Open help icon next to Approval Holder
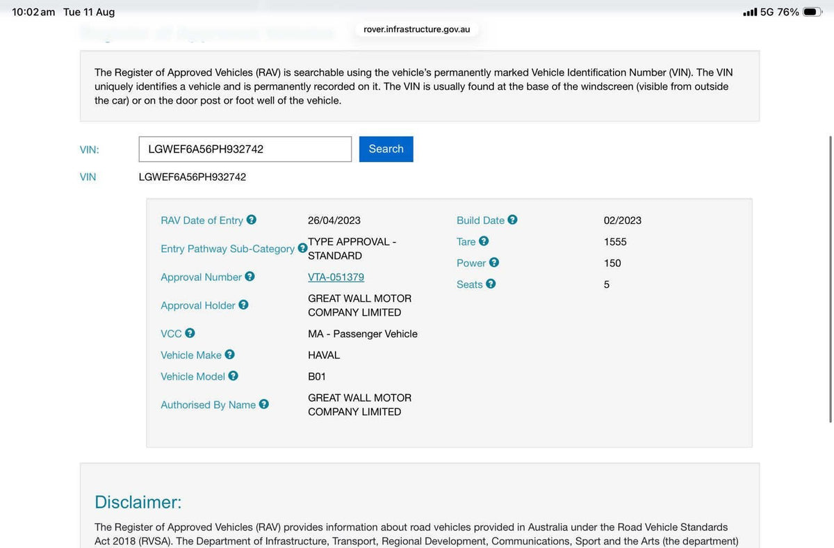The height and width of the screenshot is (548, 834). pos(243,305)
